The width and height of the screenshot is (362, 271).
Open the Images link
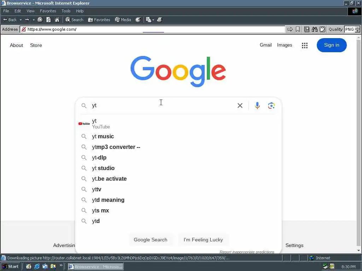(x=285, y=45)
